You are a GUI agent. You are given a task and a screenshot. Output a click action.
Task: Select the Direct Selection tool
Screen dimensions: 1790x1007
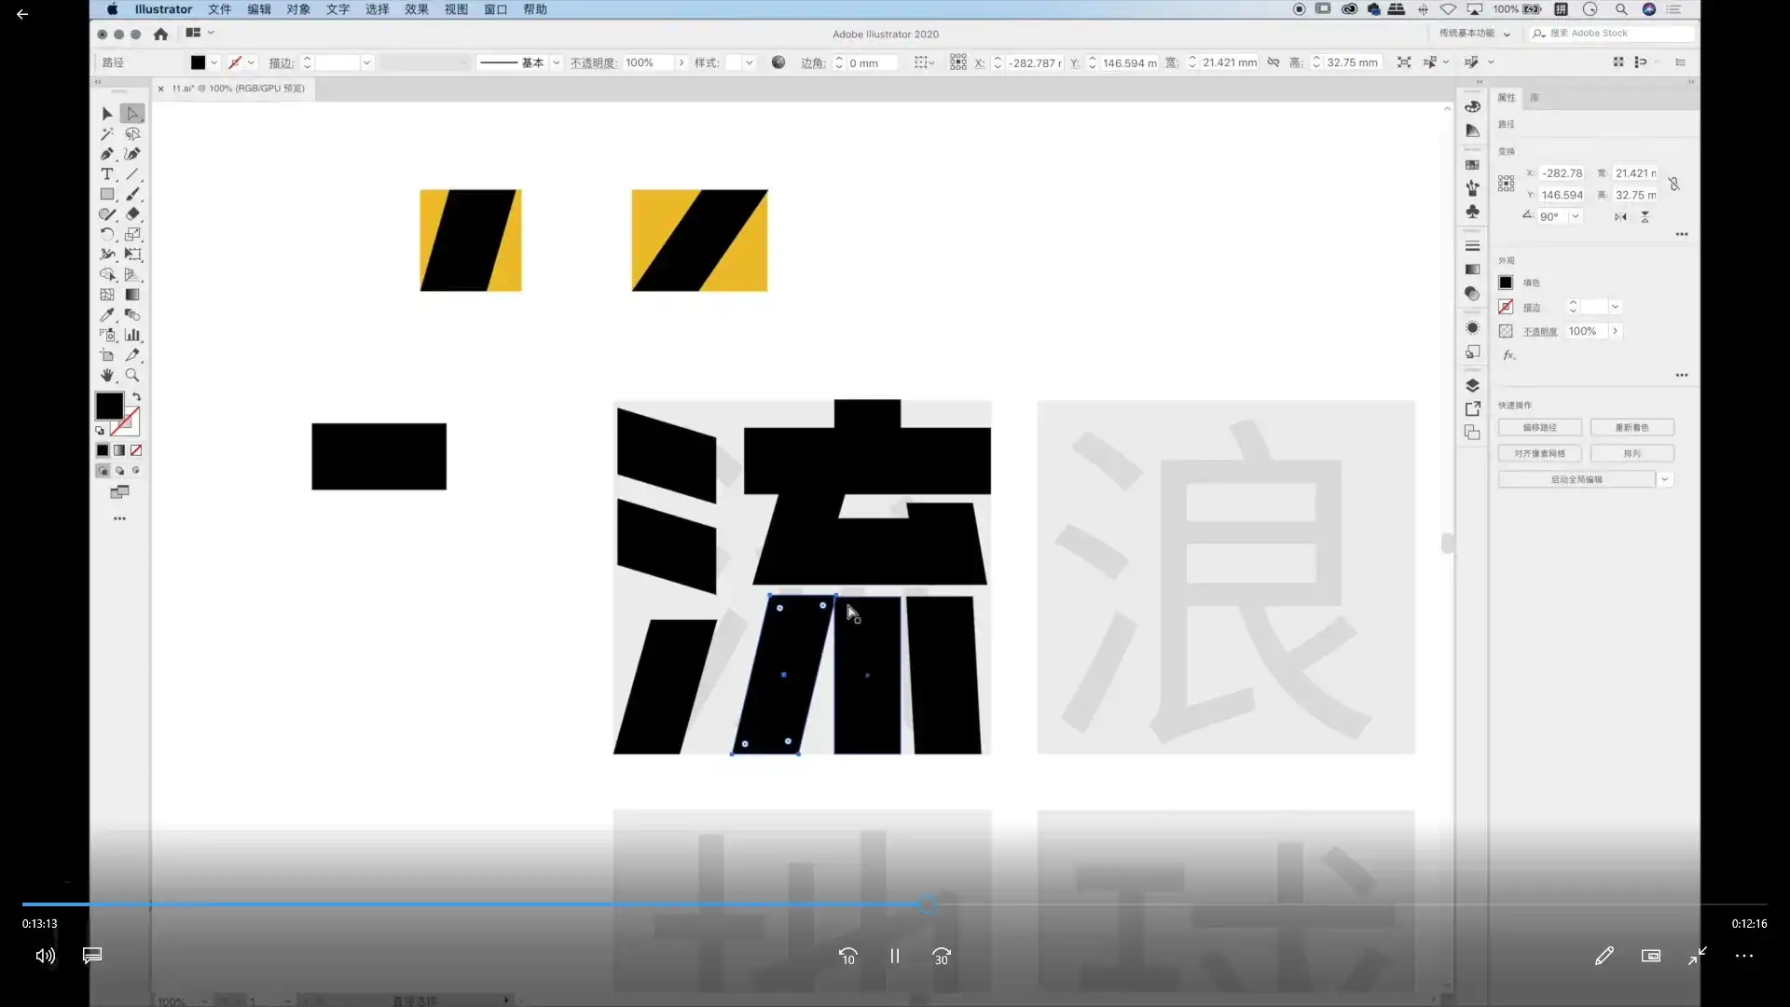pyautogui.click(x=131, y=113)
